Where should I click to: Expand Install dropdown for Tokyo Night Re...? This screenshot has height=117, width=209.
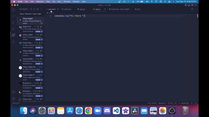[42, 72]
